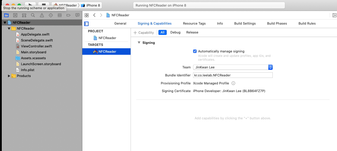Screen dimensions: 337x151
Task: Expand the Products folder
Action: point(9,76)
